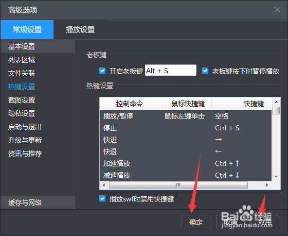
Task: Select the 停止 command row
Action: (x=186, y=128)
